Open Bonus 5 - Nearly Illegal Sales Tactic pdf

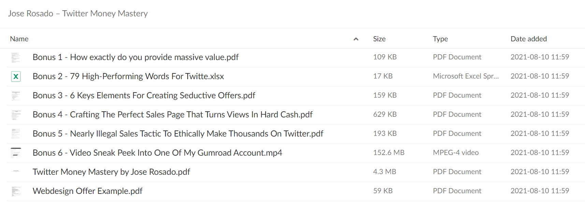[178, 134]
